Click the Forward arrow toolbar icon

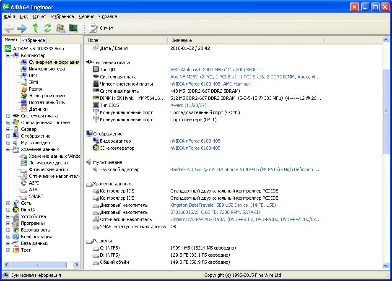[21, 28]
